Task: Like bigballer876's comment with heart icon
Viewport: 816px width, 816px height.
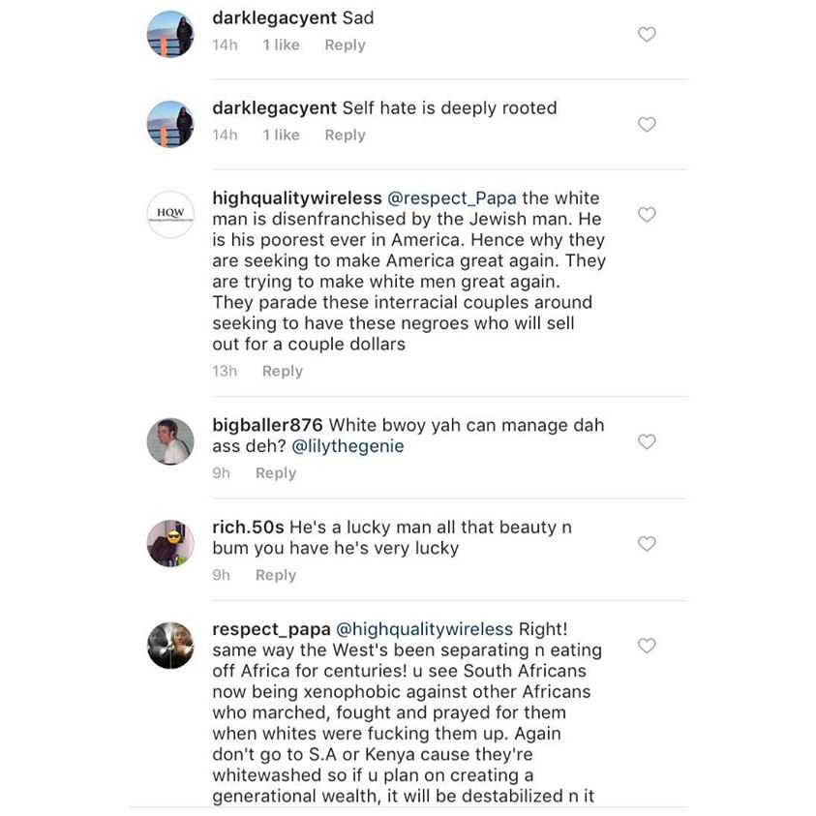Action: click(647, 441)
